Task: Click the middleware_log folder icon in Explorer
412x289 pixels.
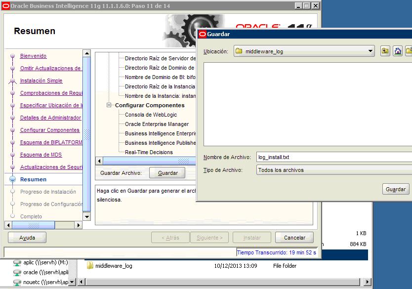Action: coord(90,265)
